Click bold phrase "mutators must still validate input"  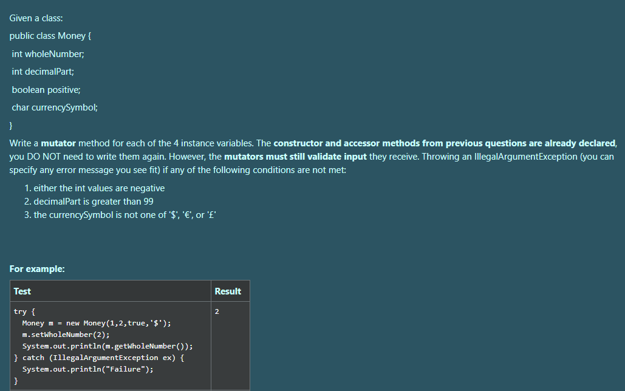pyautogui.click(x=295, y=157)
